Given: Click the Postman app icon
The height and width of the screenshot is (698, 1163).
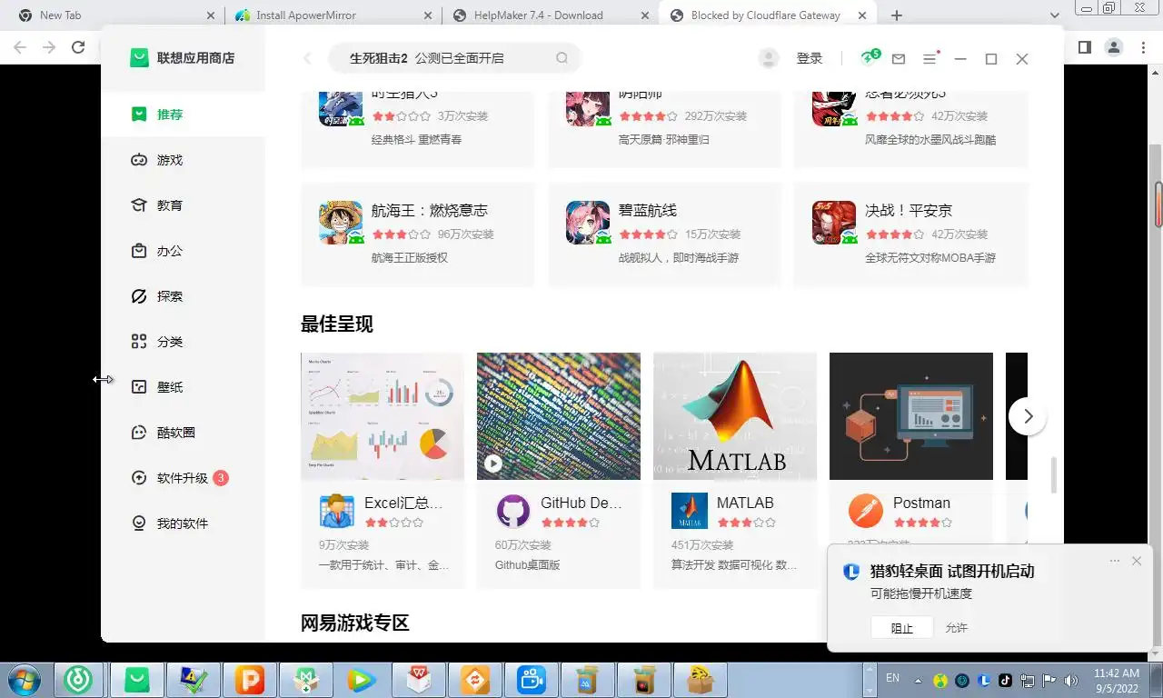Looking at the screenshot, I should pyautogui.click(x=866, y=511).
